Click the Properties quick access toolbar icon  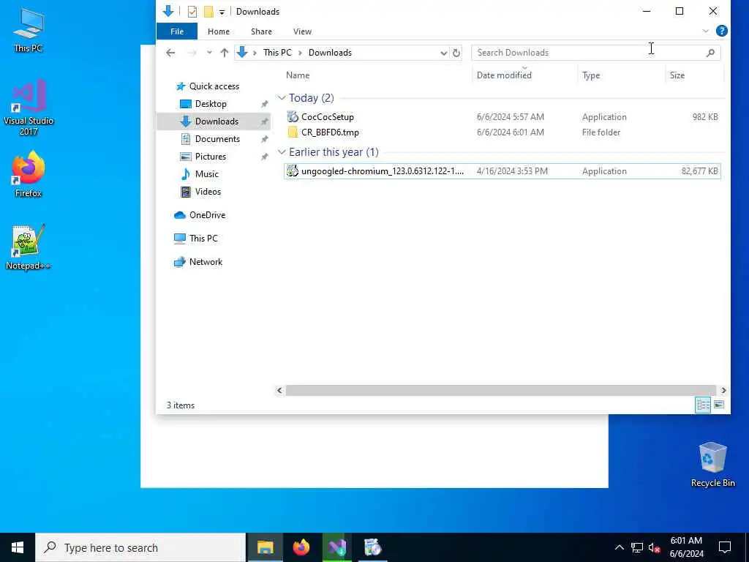192,12
